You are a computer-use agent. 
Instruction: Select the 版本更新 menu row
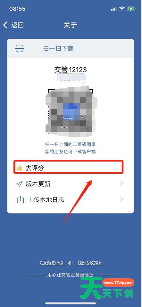(x=70, y=184)
